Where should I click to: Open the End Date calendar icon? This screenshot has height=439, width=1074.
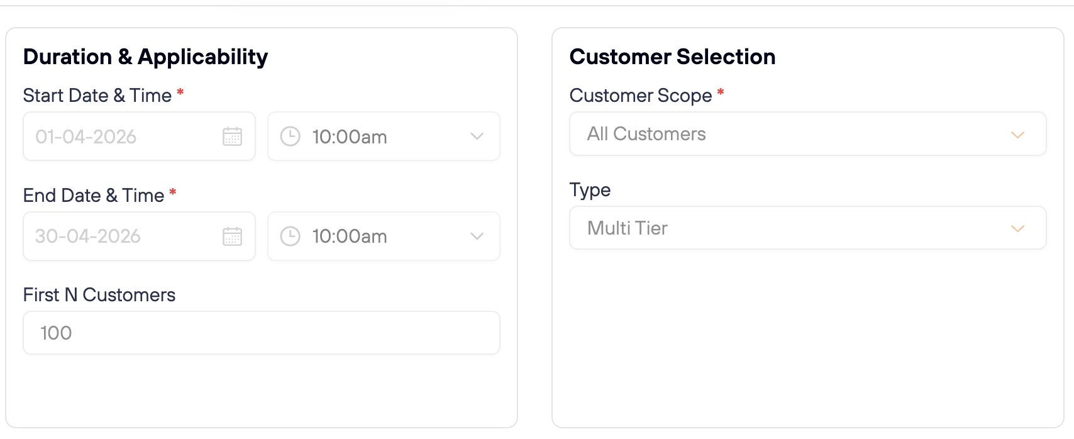point(232,236)
